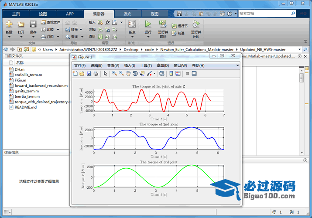
Task: Click the Link Plot icon
Action: [x=162, y=74]
